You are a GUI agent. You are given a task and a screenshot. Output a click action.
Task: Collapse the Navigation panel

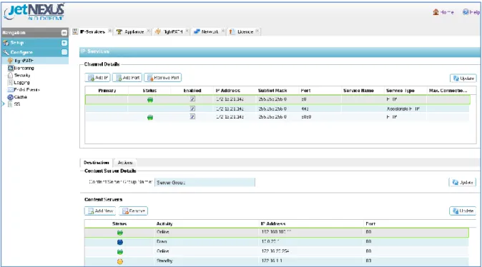tap(64, 33)
